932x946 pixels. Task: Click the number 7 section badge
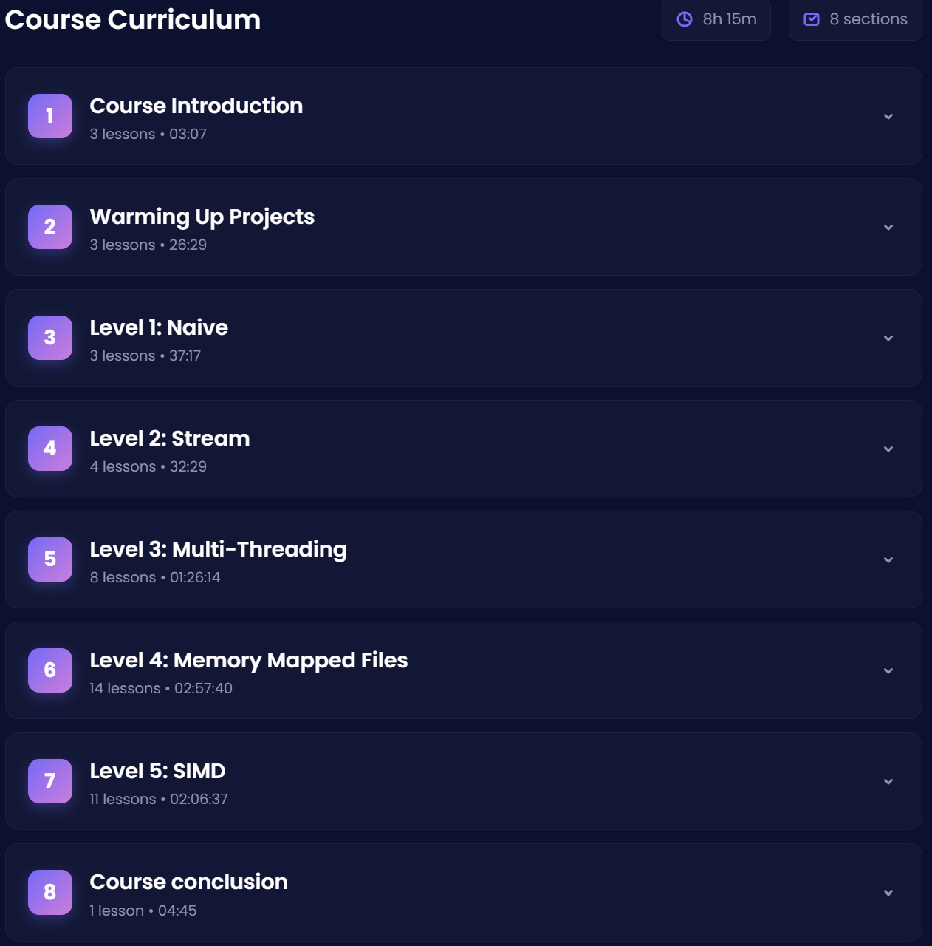point(50,781)
